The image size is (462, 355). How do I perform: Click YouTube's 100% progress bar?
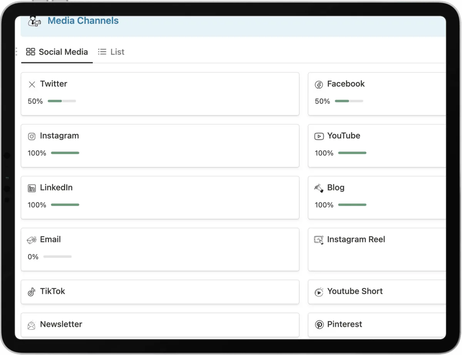pyautogui.click(x=352, y=153)
